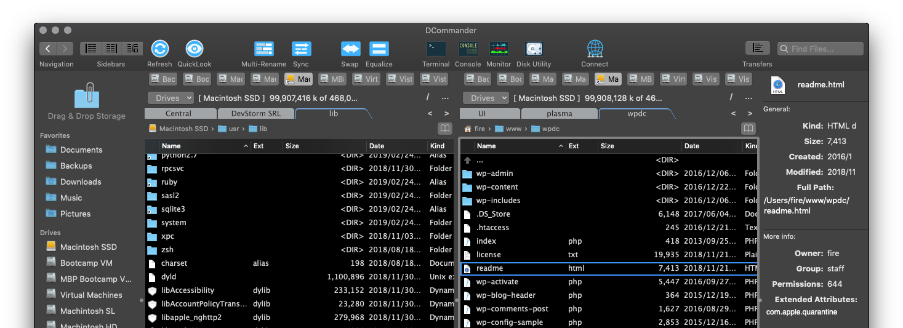Select Bootcamp VM in the Drives sidebar
Screen dimensions: 903x328
(86, 263)
